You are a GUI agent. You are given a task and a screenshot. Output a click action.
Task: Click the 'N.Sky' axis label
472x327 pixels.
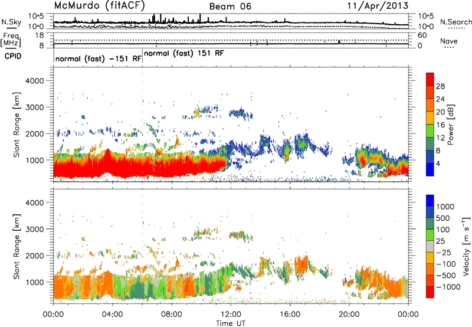pos(11,22)
